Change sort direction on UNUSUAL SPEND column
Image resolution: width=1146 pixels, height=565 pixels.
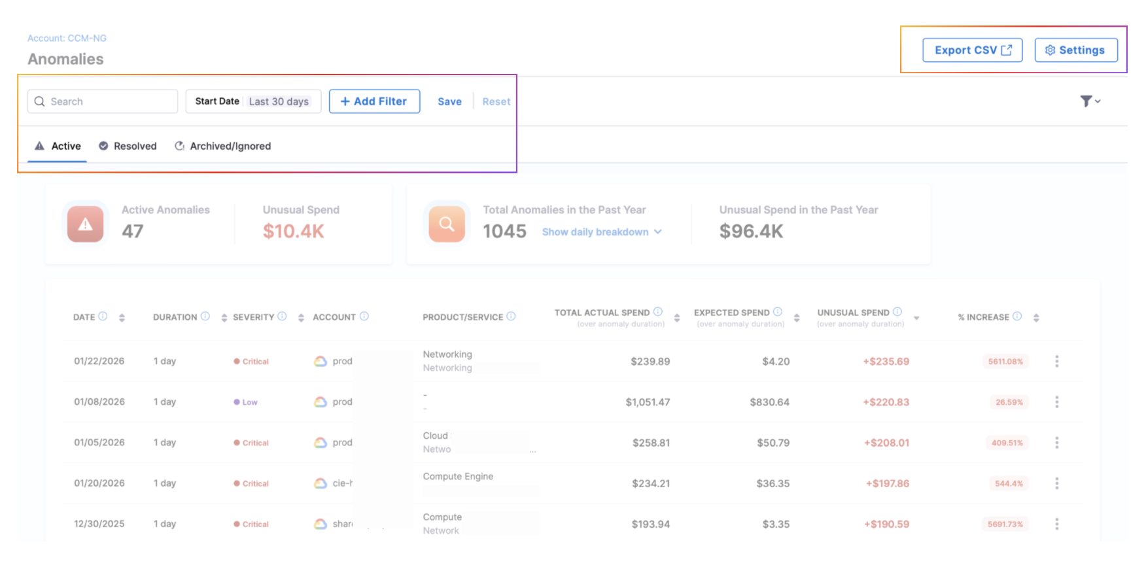916,318
